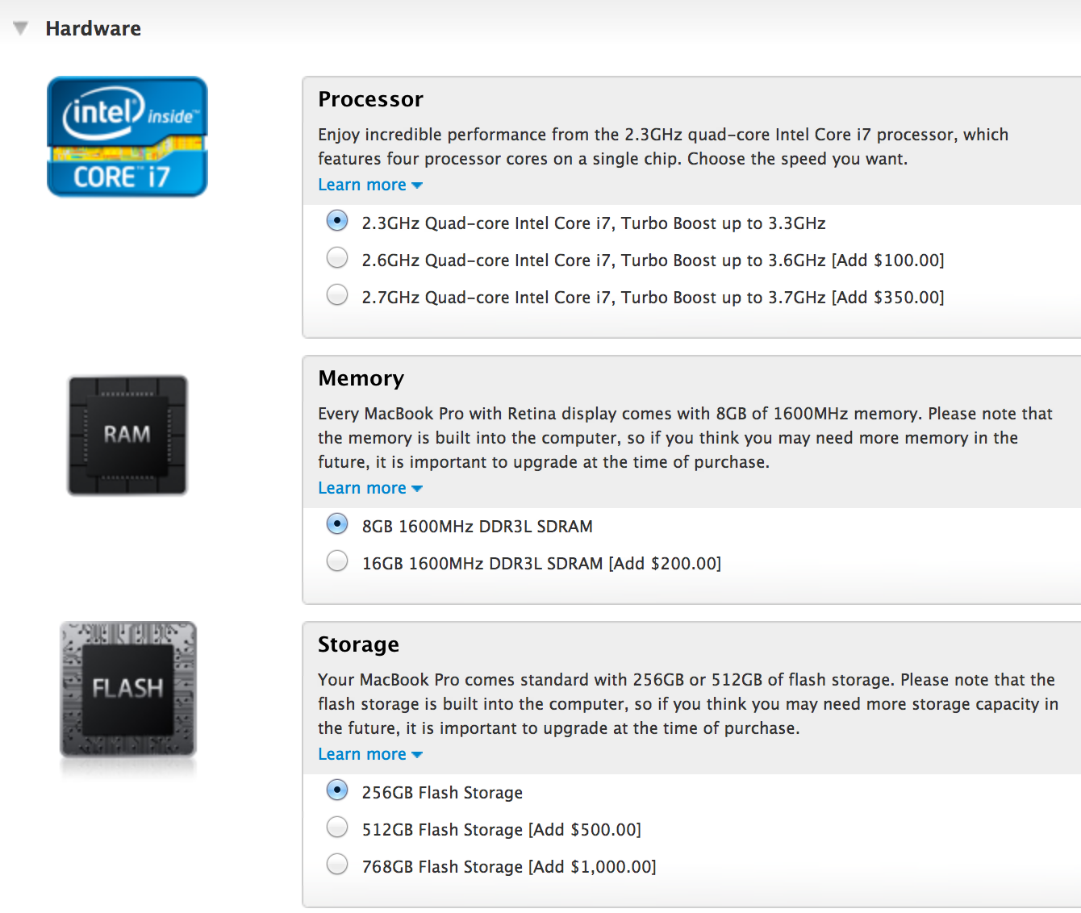This screenshot has width=1081, height=913.
Task: Click the FLASH storage chip icon
Action: [127, 690]
